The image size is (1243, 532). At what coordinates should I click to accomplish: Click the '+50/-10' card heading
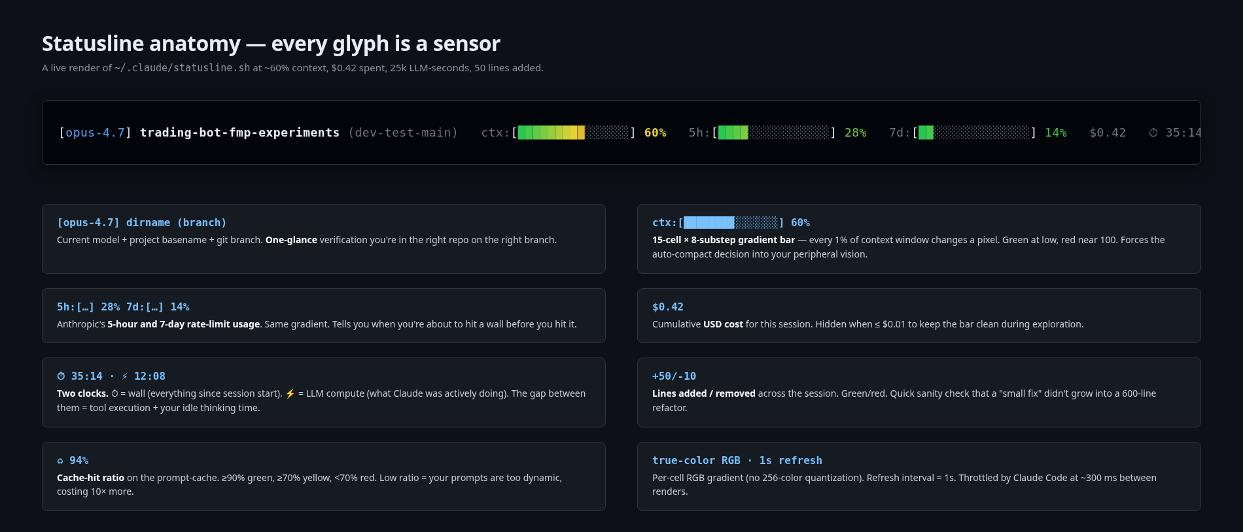tap(674, 376)
